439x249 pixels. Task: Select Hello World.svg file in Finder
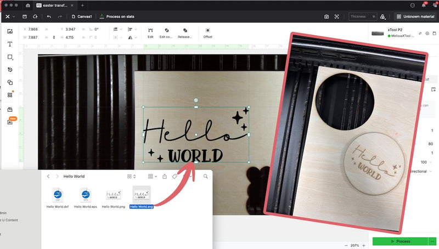[142, 198]
